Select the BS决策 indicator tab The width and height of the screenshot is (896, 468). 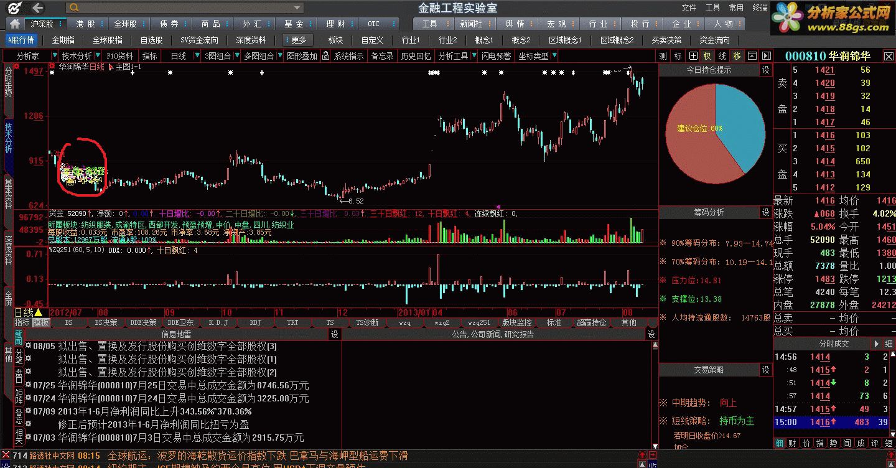pyautogui.click(x=105, y=322)
